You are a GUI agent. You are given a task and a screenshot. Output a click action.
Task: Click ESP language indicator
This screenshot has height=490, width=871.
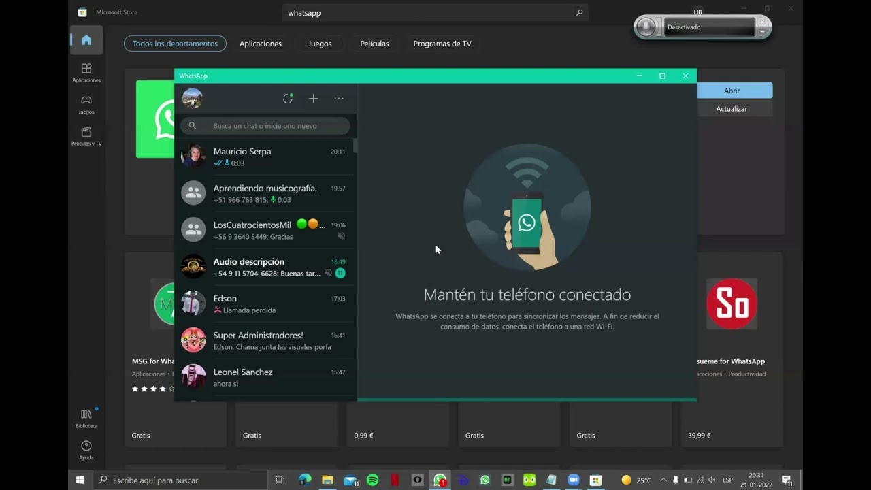tap(727, 480)
